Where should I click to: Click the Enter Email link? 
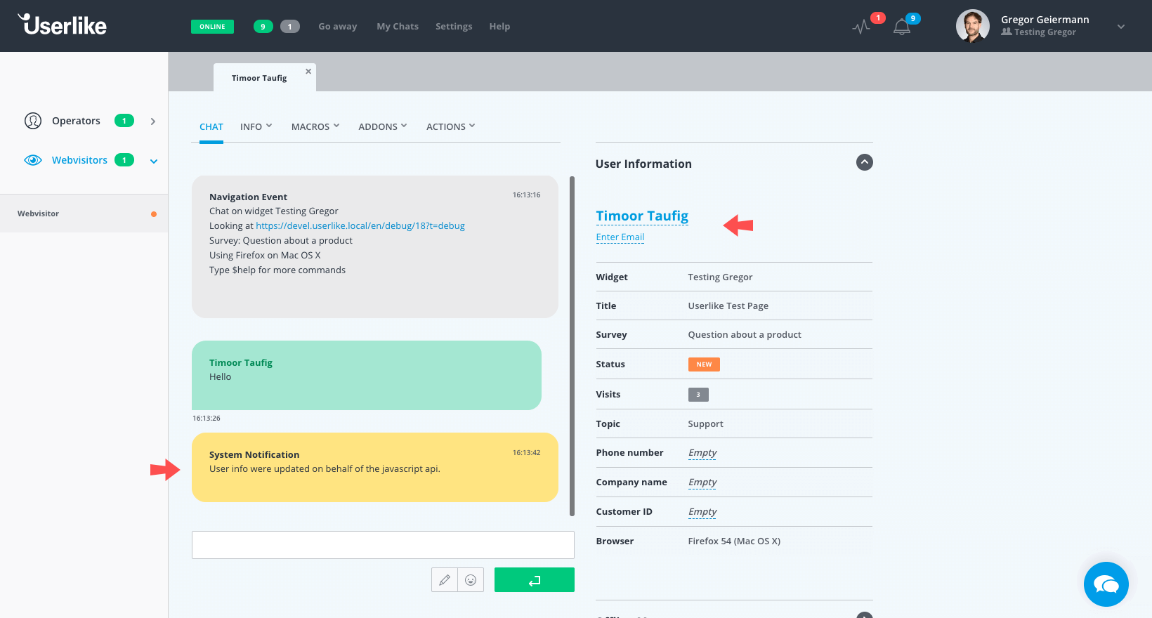620,237
